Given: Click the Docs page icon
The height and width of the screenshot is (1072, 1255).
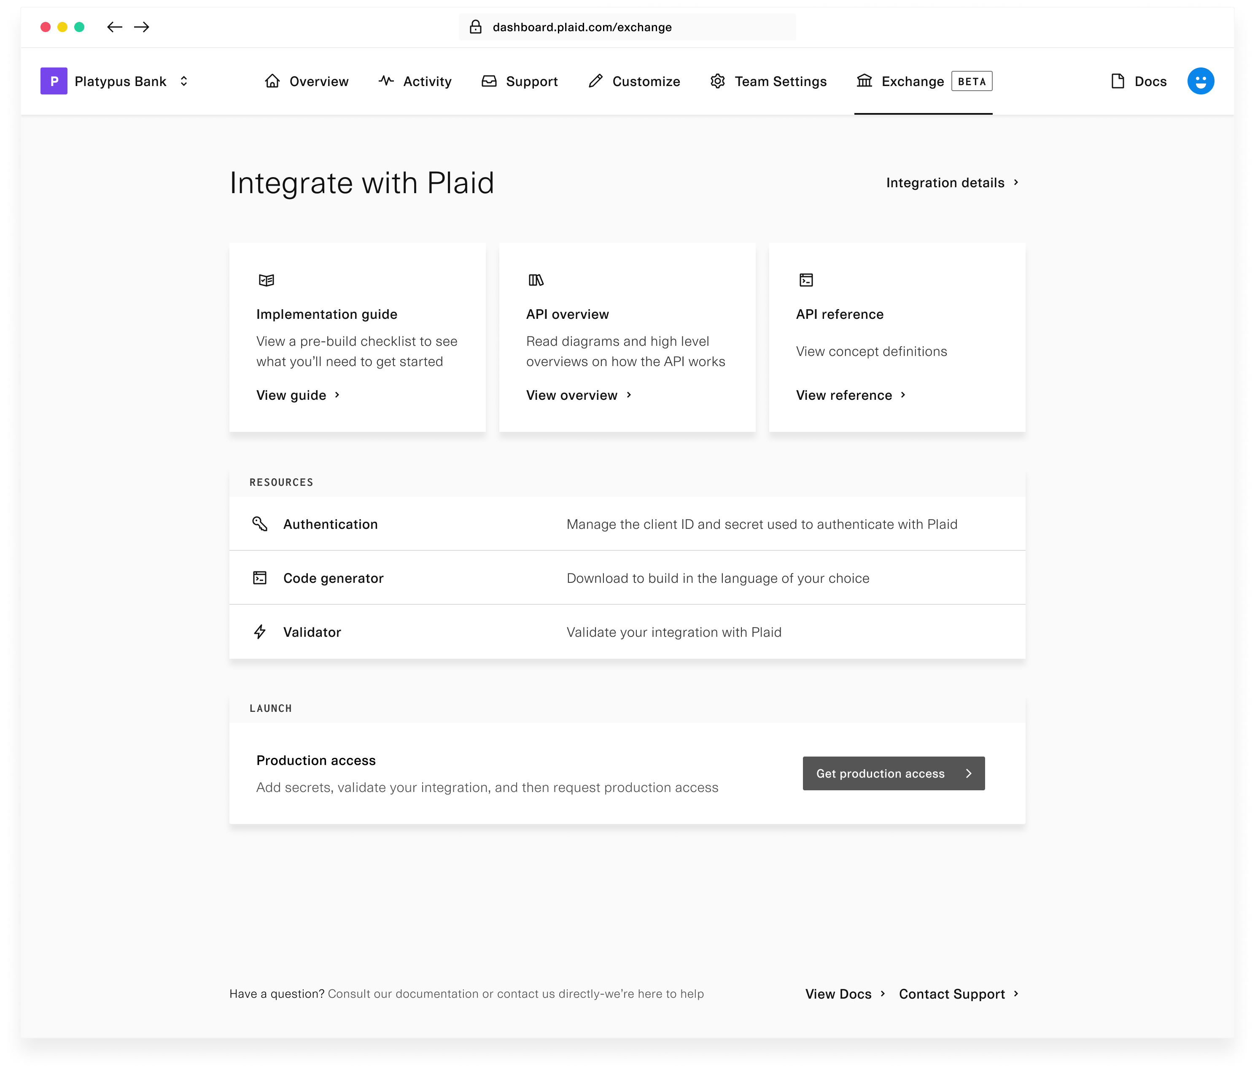Looking at the screenshot, I should pyautogui.click(x=1118, y=81).
